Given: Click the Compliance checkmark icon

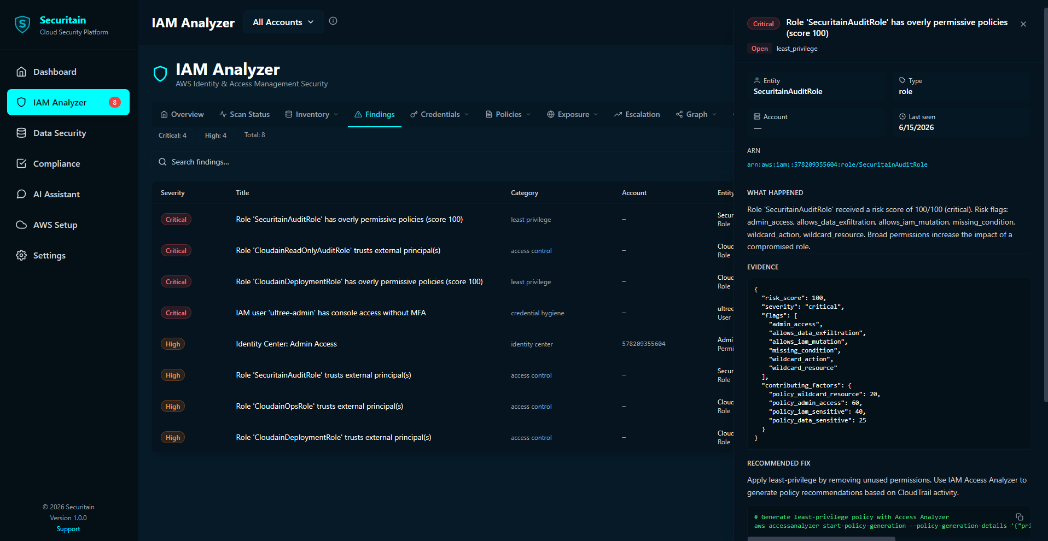Looking at the screenshot, I should (21, 163).
